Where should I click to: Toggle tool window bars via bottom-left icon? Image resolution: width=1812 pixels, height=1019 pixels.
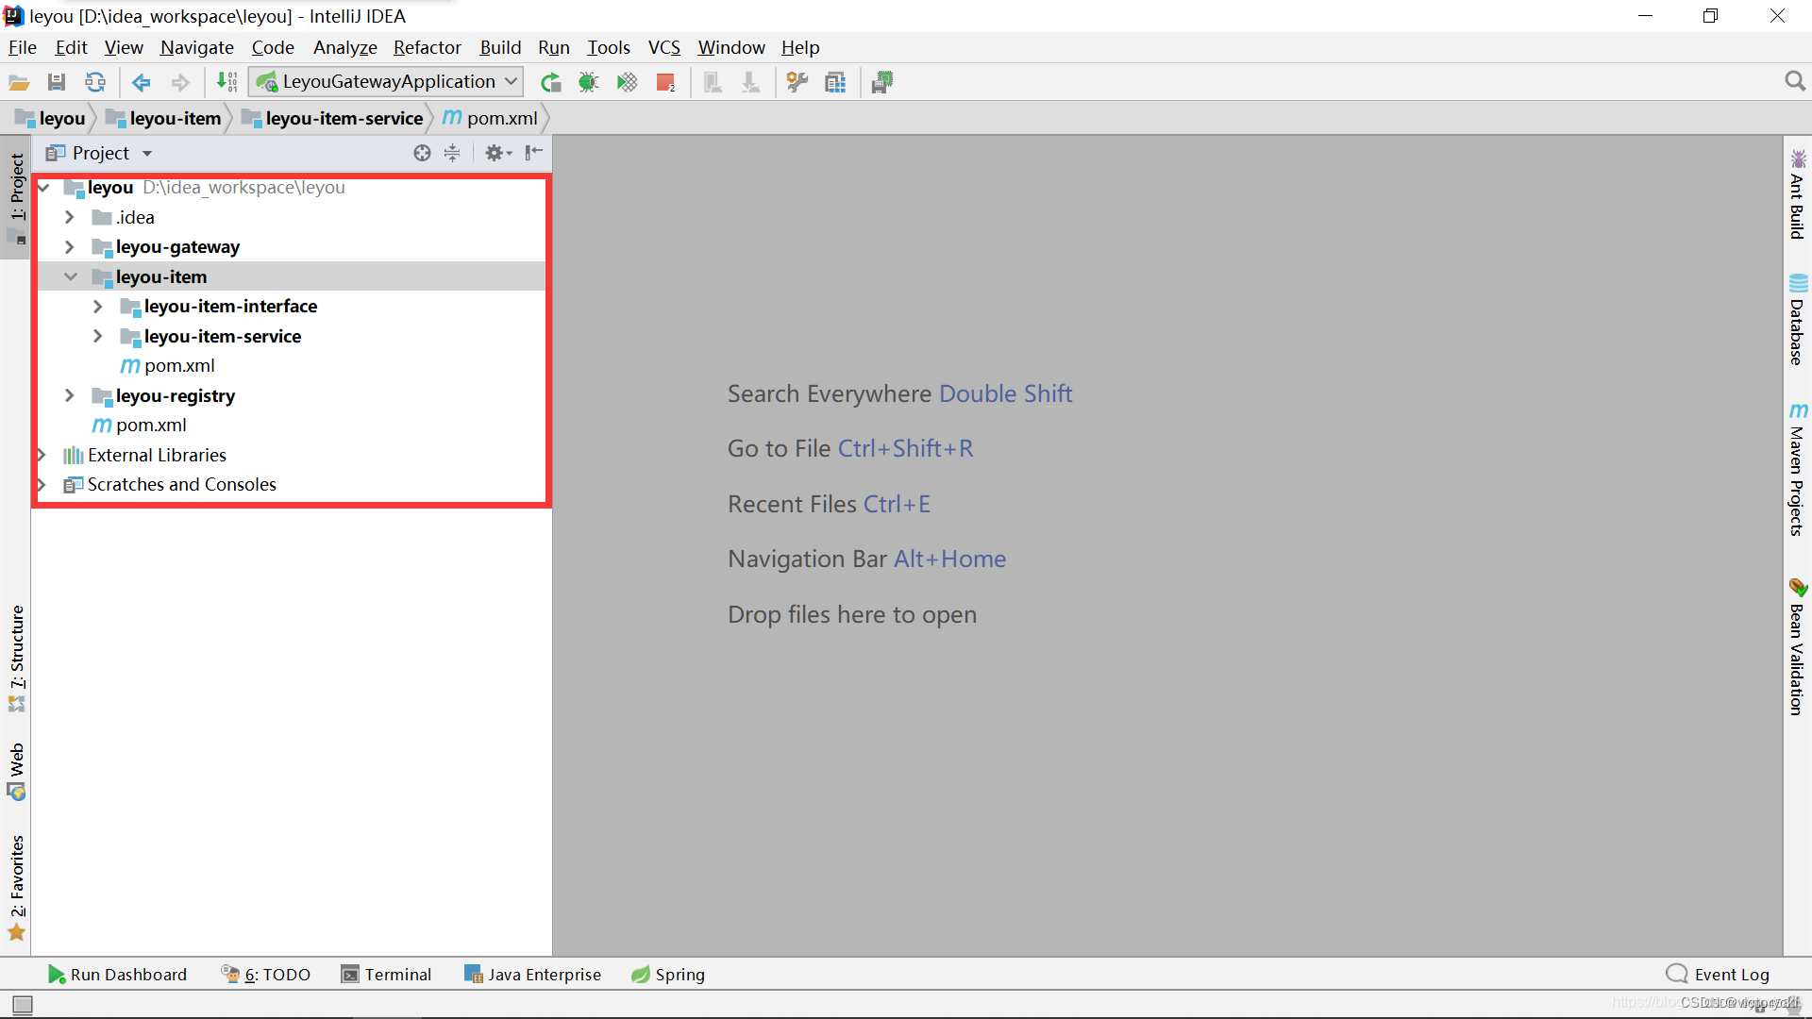(x=23, y=1005)
